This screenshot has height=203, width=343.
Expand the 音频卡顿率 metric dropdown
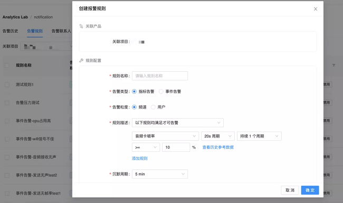pyautogui.click(x=165, y=136)
